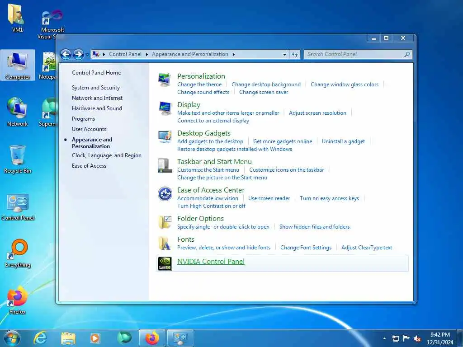Select the VM1 folder on desktop
The height and width of the screenshot is (347, 463).
17,18
